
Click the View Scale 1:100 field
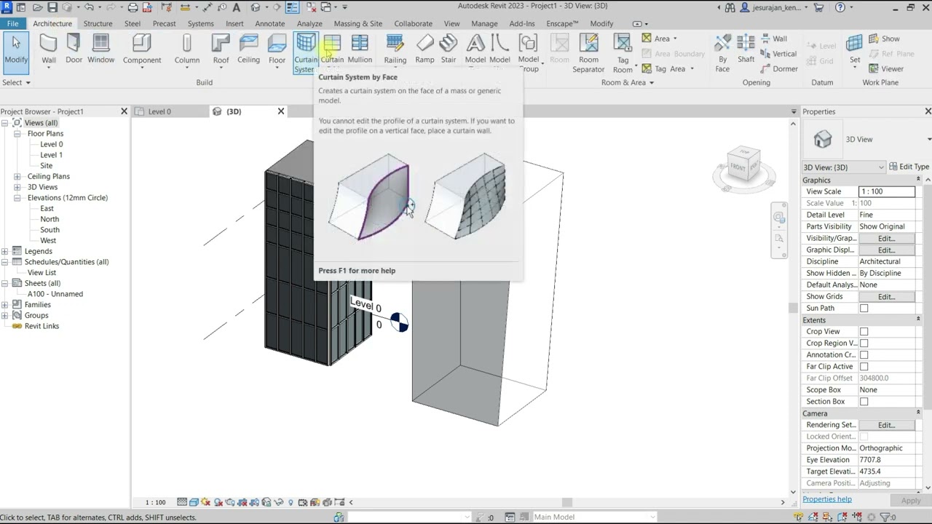(x=886, y=191)
